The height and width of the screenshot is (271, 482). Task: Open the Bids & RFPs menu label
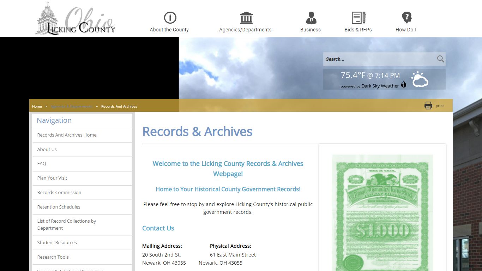click(x=358, y=30)
